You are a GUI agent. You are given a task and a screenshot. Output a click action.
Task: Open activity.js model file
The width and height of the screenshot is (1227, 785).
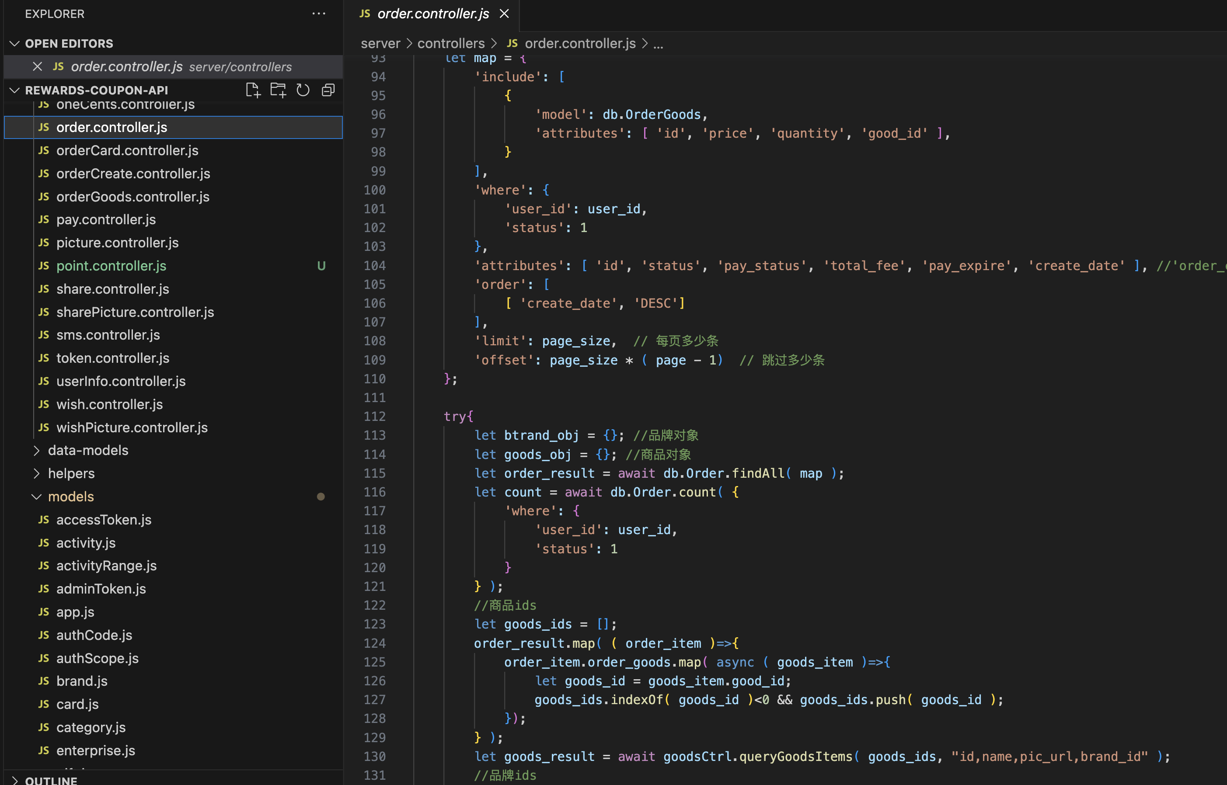[174, 543]
